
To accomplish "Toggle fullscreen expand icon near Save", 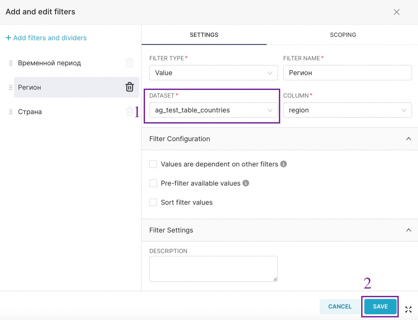I will [x=408, y=309].
